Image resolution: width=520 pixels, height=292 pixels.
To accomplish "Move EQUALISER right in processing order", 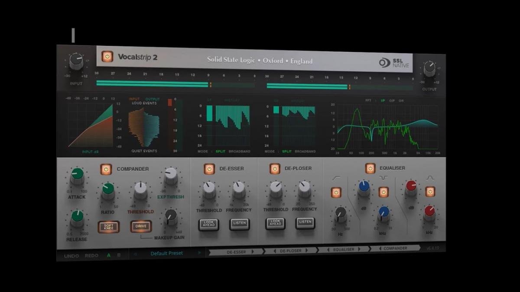I will (359, 249).
